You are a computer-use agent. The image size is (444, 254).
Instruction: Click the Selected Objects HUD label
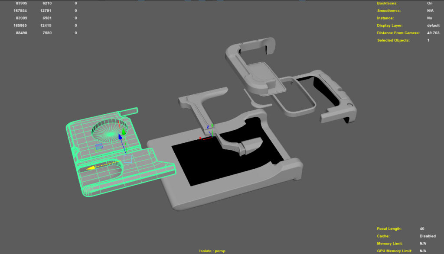click(393, 40)
